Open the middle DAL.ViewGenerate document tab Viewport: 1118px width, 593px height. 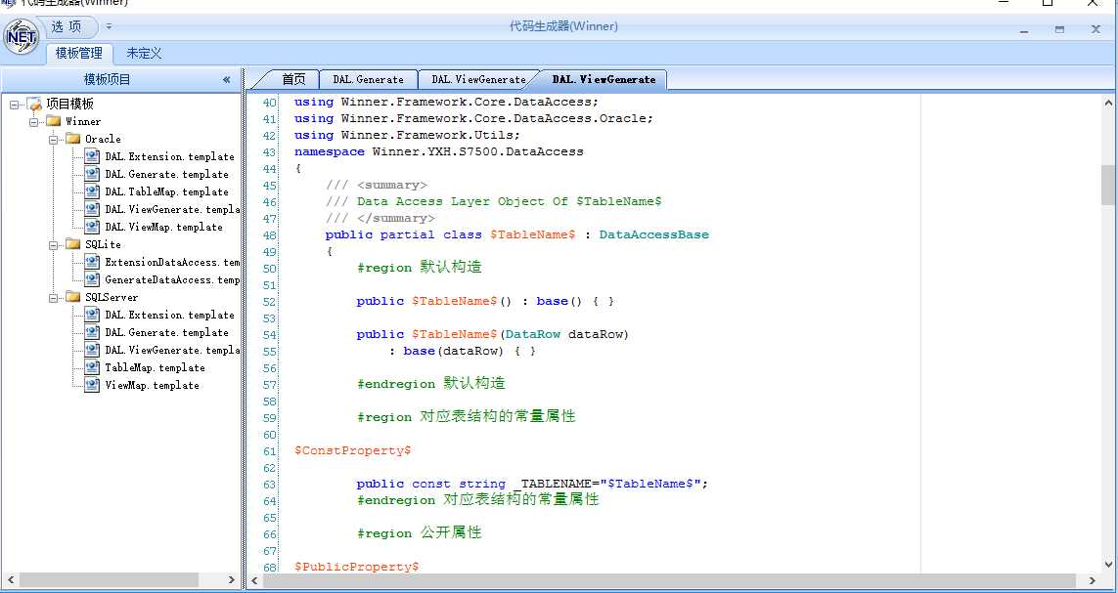(x=478, y=79)
